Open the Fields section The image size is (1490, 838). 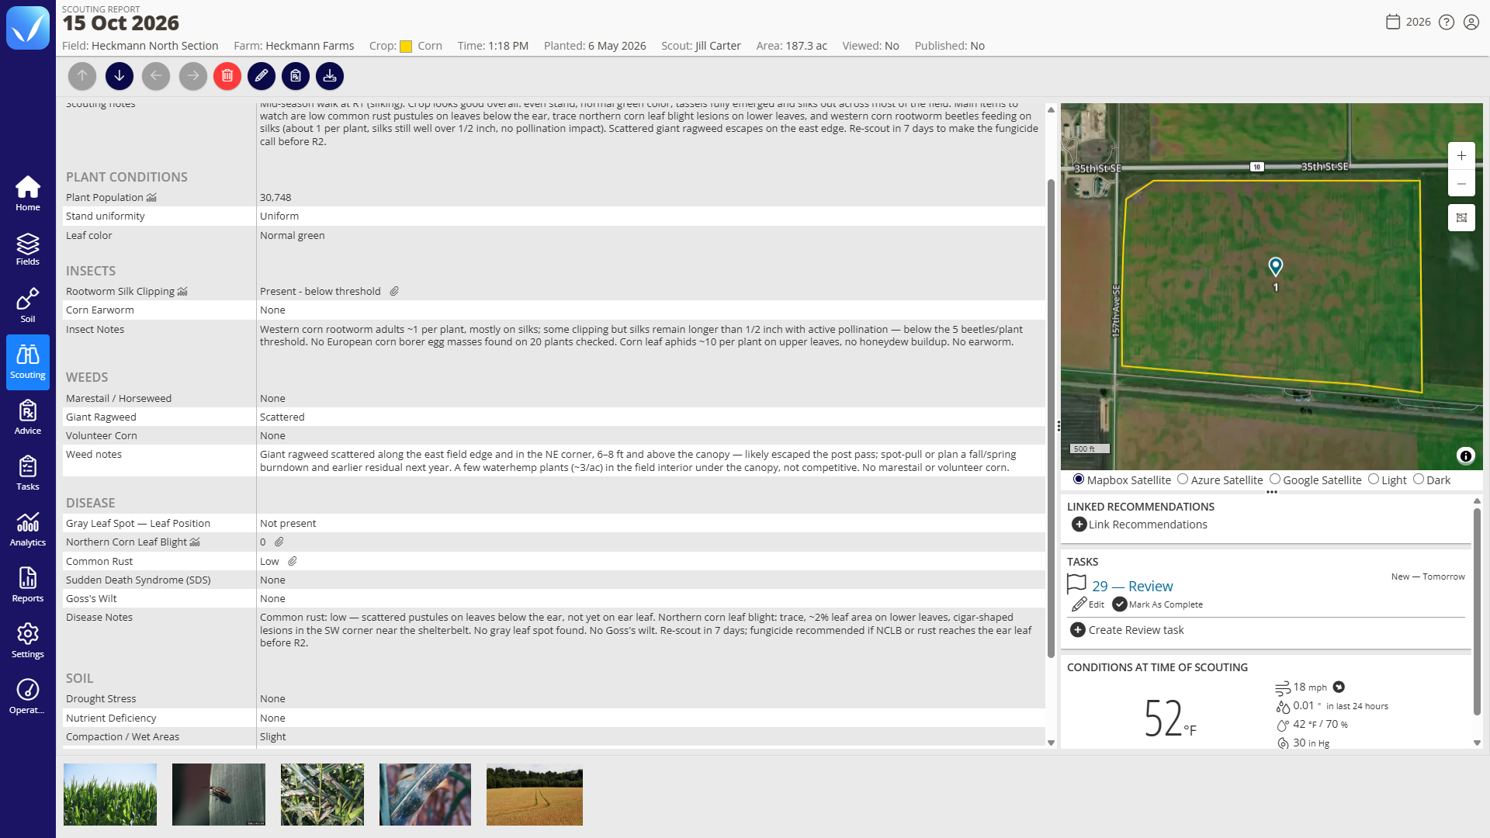(28, 250)
